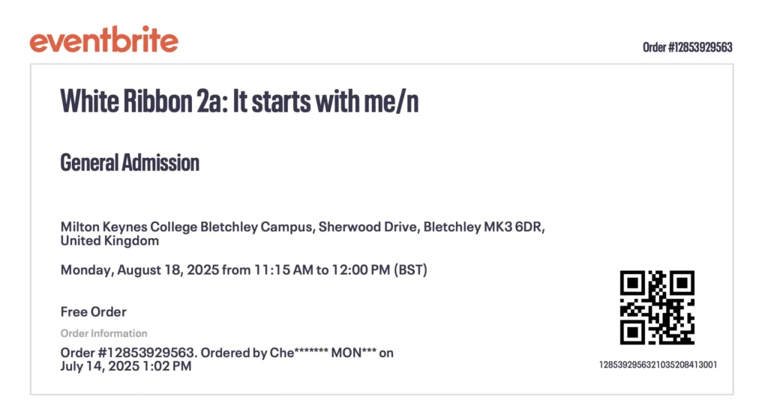The width and height of the screenshot is (768, 414).
Task: Click the gray Order Information label
Action: pos(104,333)
